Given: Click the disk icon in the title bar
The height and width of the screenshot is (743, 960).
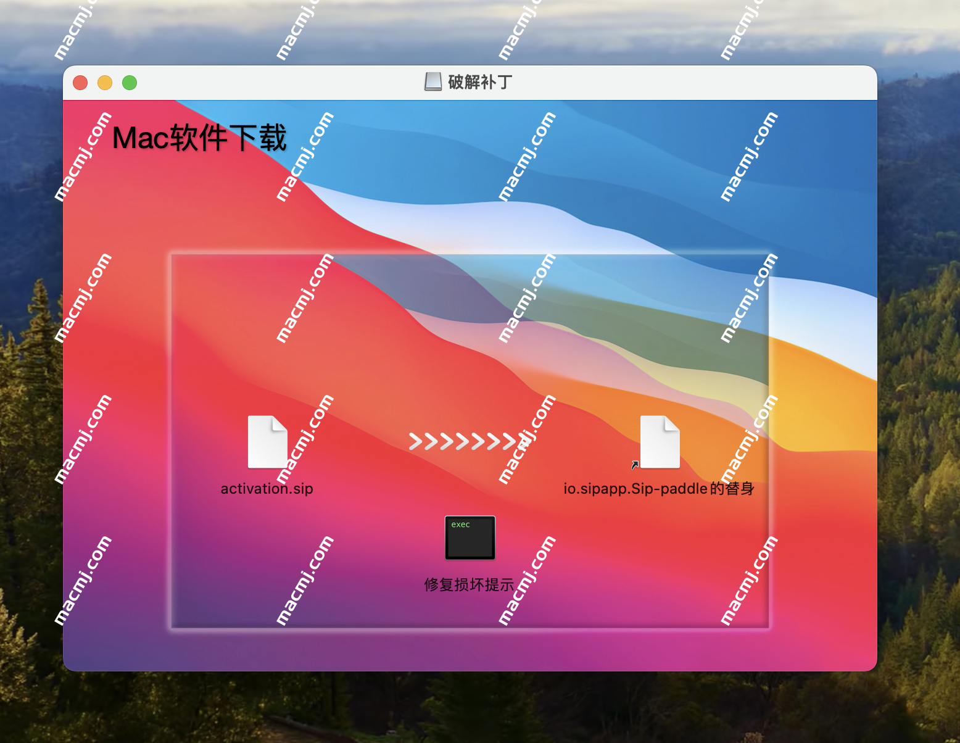Looking at the screenshot, I should (x=433, y=81).
